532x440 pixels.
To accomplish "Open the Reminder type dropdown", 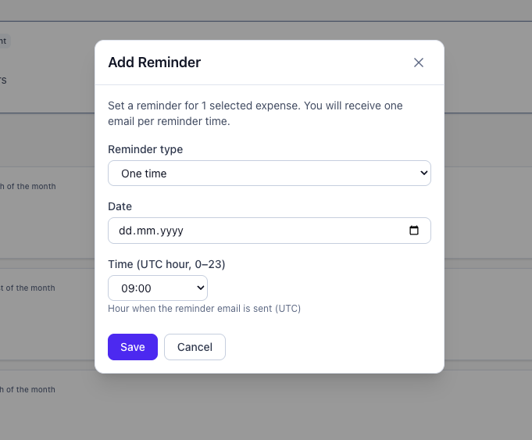I will click(269, 173).
